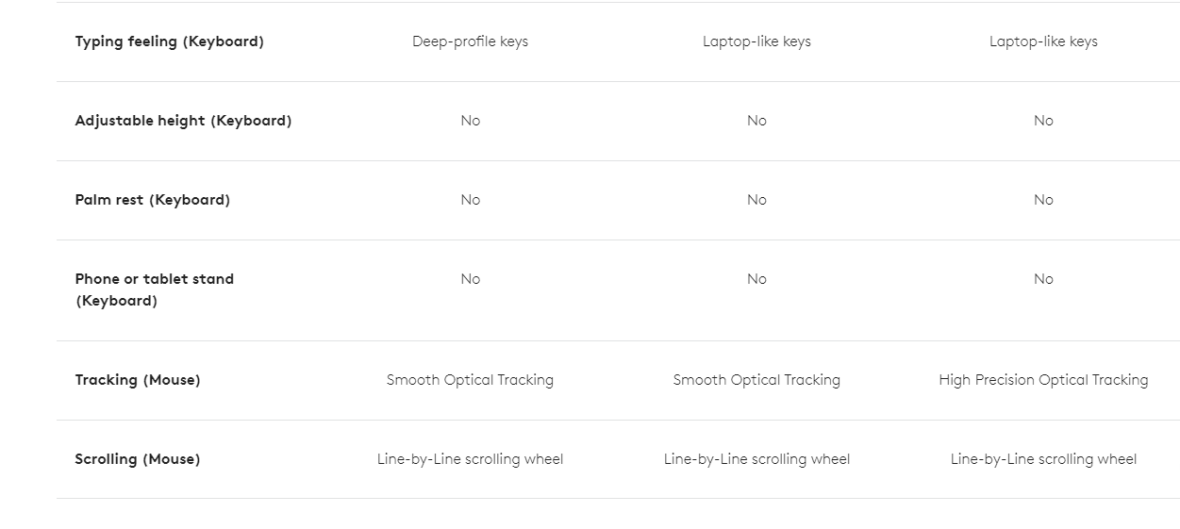The image size is (1180, 529).
Task: Click the first Line-by-Line scrolling wheel cell
Action: tap(470, 459)
